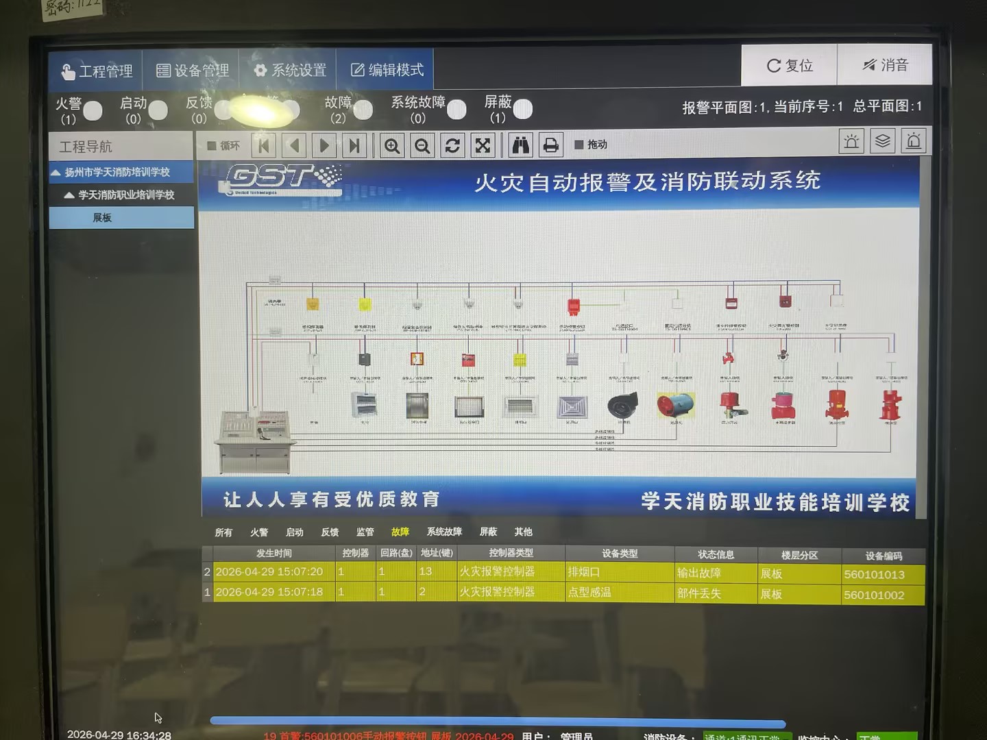
Task: Open the 工程管理 menu
Action: point(96,71)
